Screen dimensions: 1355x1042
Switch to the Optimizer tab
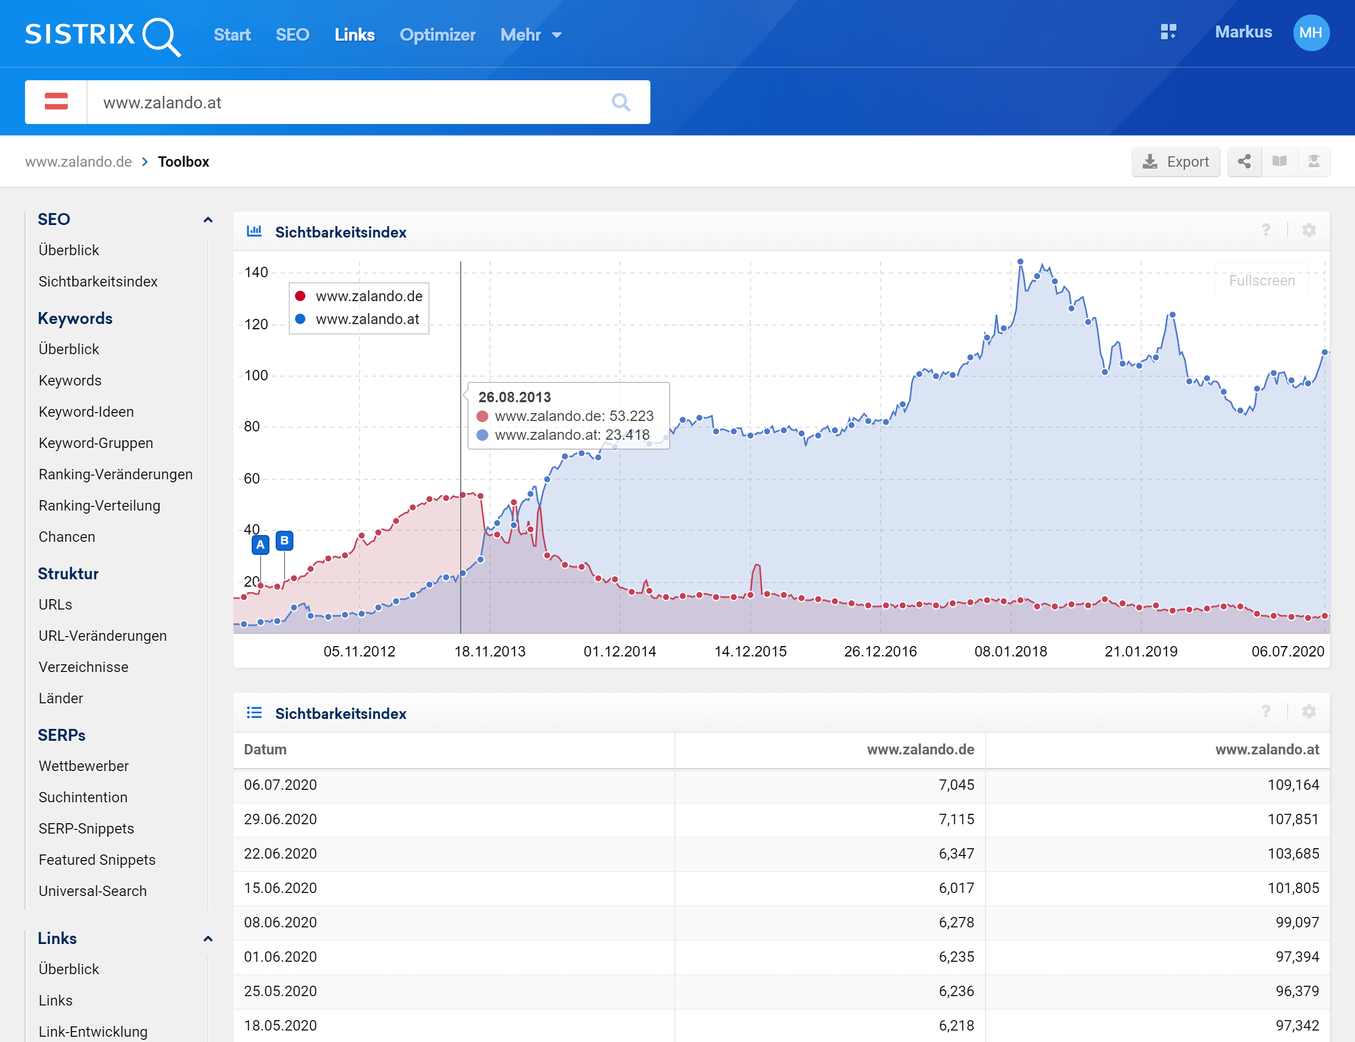coord(437,35)
